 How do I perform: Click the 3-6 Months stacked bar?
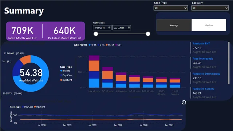[x=121, y=80]
